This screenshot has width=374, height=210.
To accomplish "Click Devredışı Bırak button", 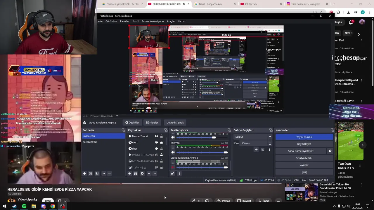I will pyautogui.click(x=175, y=123).
